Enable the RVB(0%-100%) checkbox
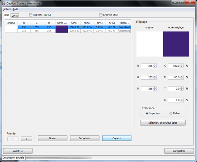197x162 pixels. 31,15
